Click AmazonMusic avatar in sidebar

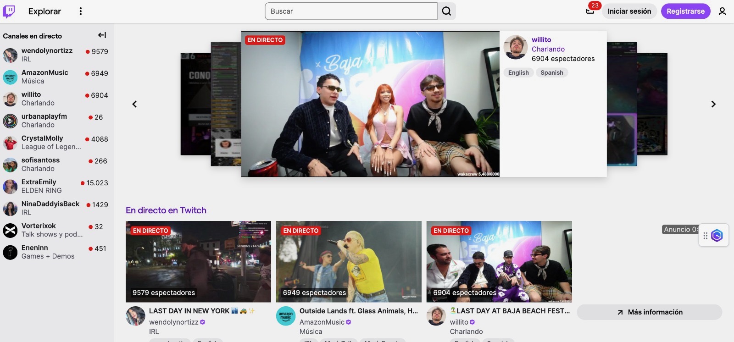click(10, 77)
